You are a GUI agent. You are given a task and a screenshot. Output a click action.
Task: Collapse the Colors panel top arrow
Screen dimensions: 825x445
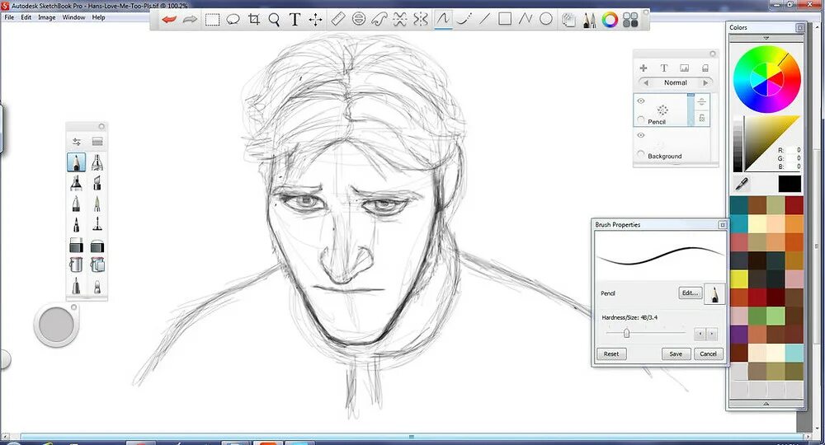point(766,38)
